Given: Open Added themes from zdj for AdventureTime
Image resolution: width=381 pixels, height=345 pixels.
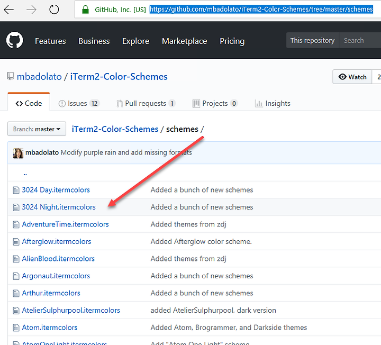Looking at the screenshot, I should tap(188, 224).
